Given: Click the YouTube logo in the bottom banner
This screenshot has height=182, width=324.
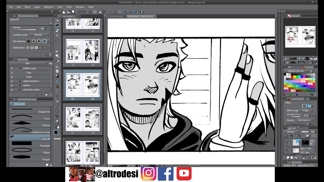Looking at the screenshot, I should tap(184, 173).
